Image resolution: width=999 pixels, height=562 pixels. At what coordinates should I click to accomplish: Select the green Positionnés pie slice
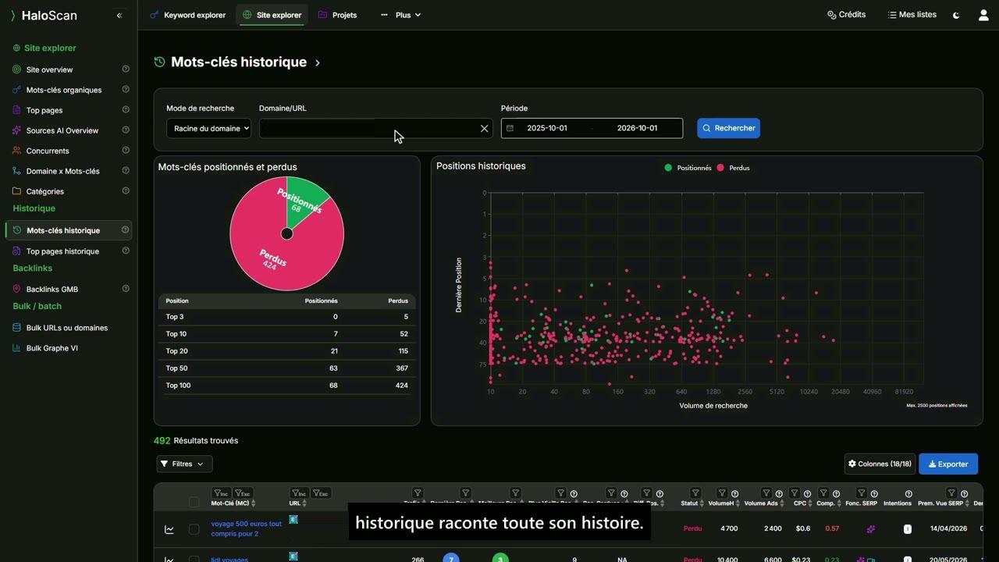[x=303, y=203]
